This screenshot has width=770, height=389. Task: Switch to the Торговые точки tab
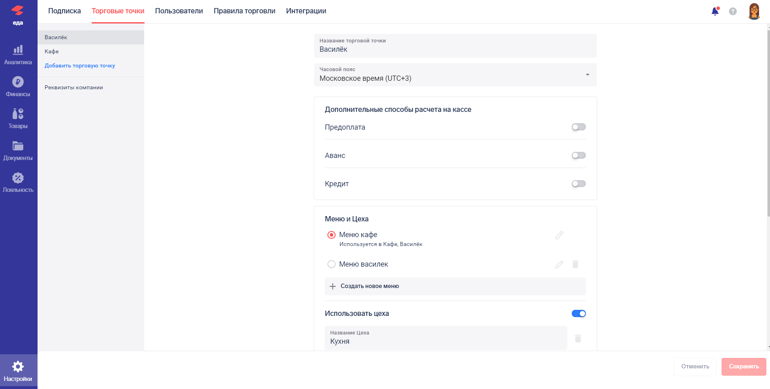pos(118,11)
